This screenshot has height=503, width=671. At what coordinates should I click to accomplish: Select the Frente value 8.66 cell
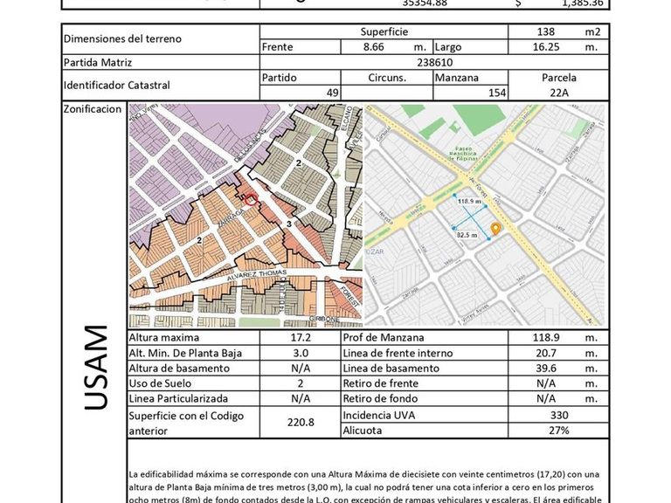[374, 47]
